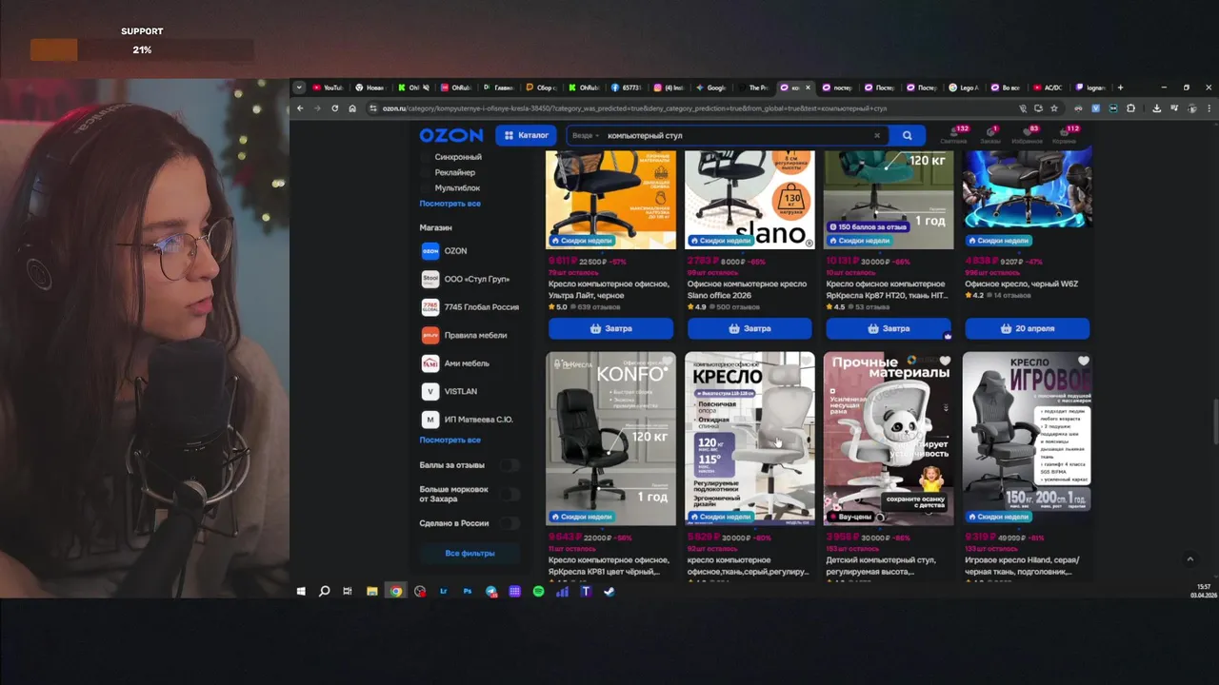Open Steam from the taskbar
Screen dimensions: 1219x685
coord(609,591)
